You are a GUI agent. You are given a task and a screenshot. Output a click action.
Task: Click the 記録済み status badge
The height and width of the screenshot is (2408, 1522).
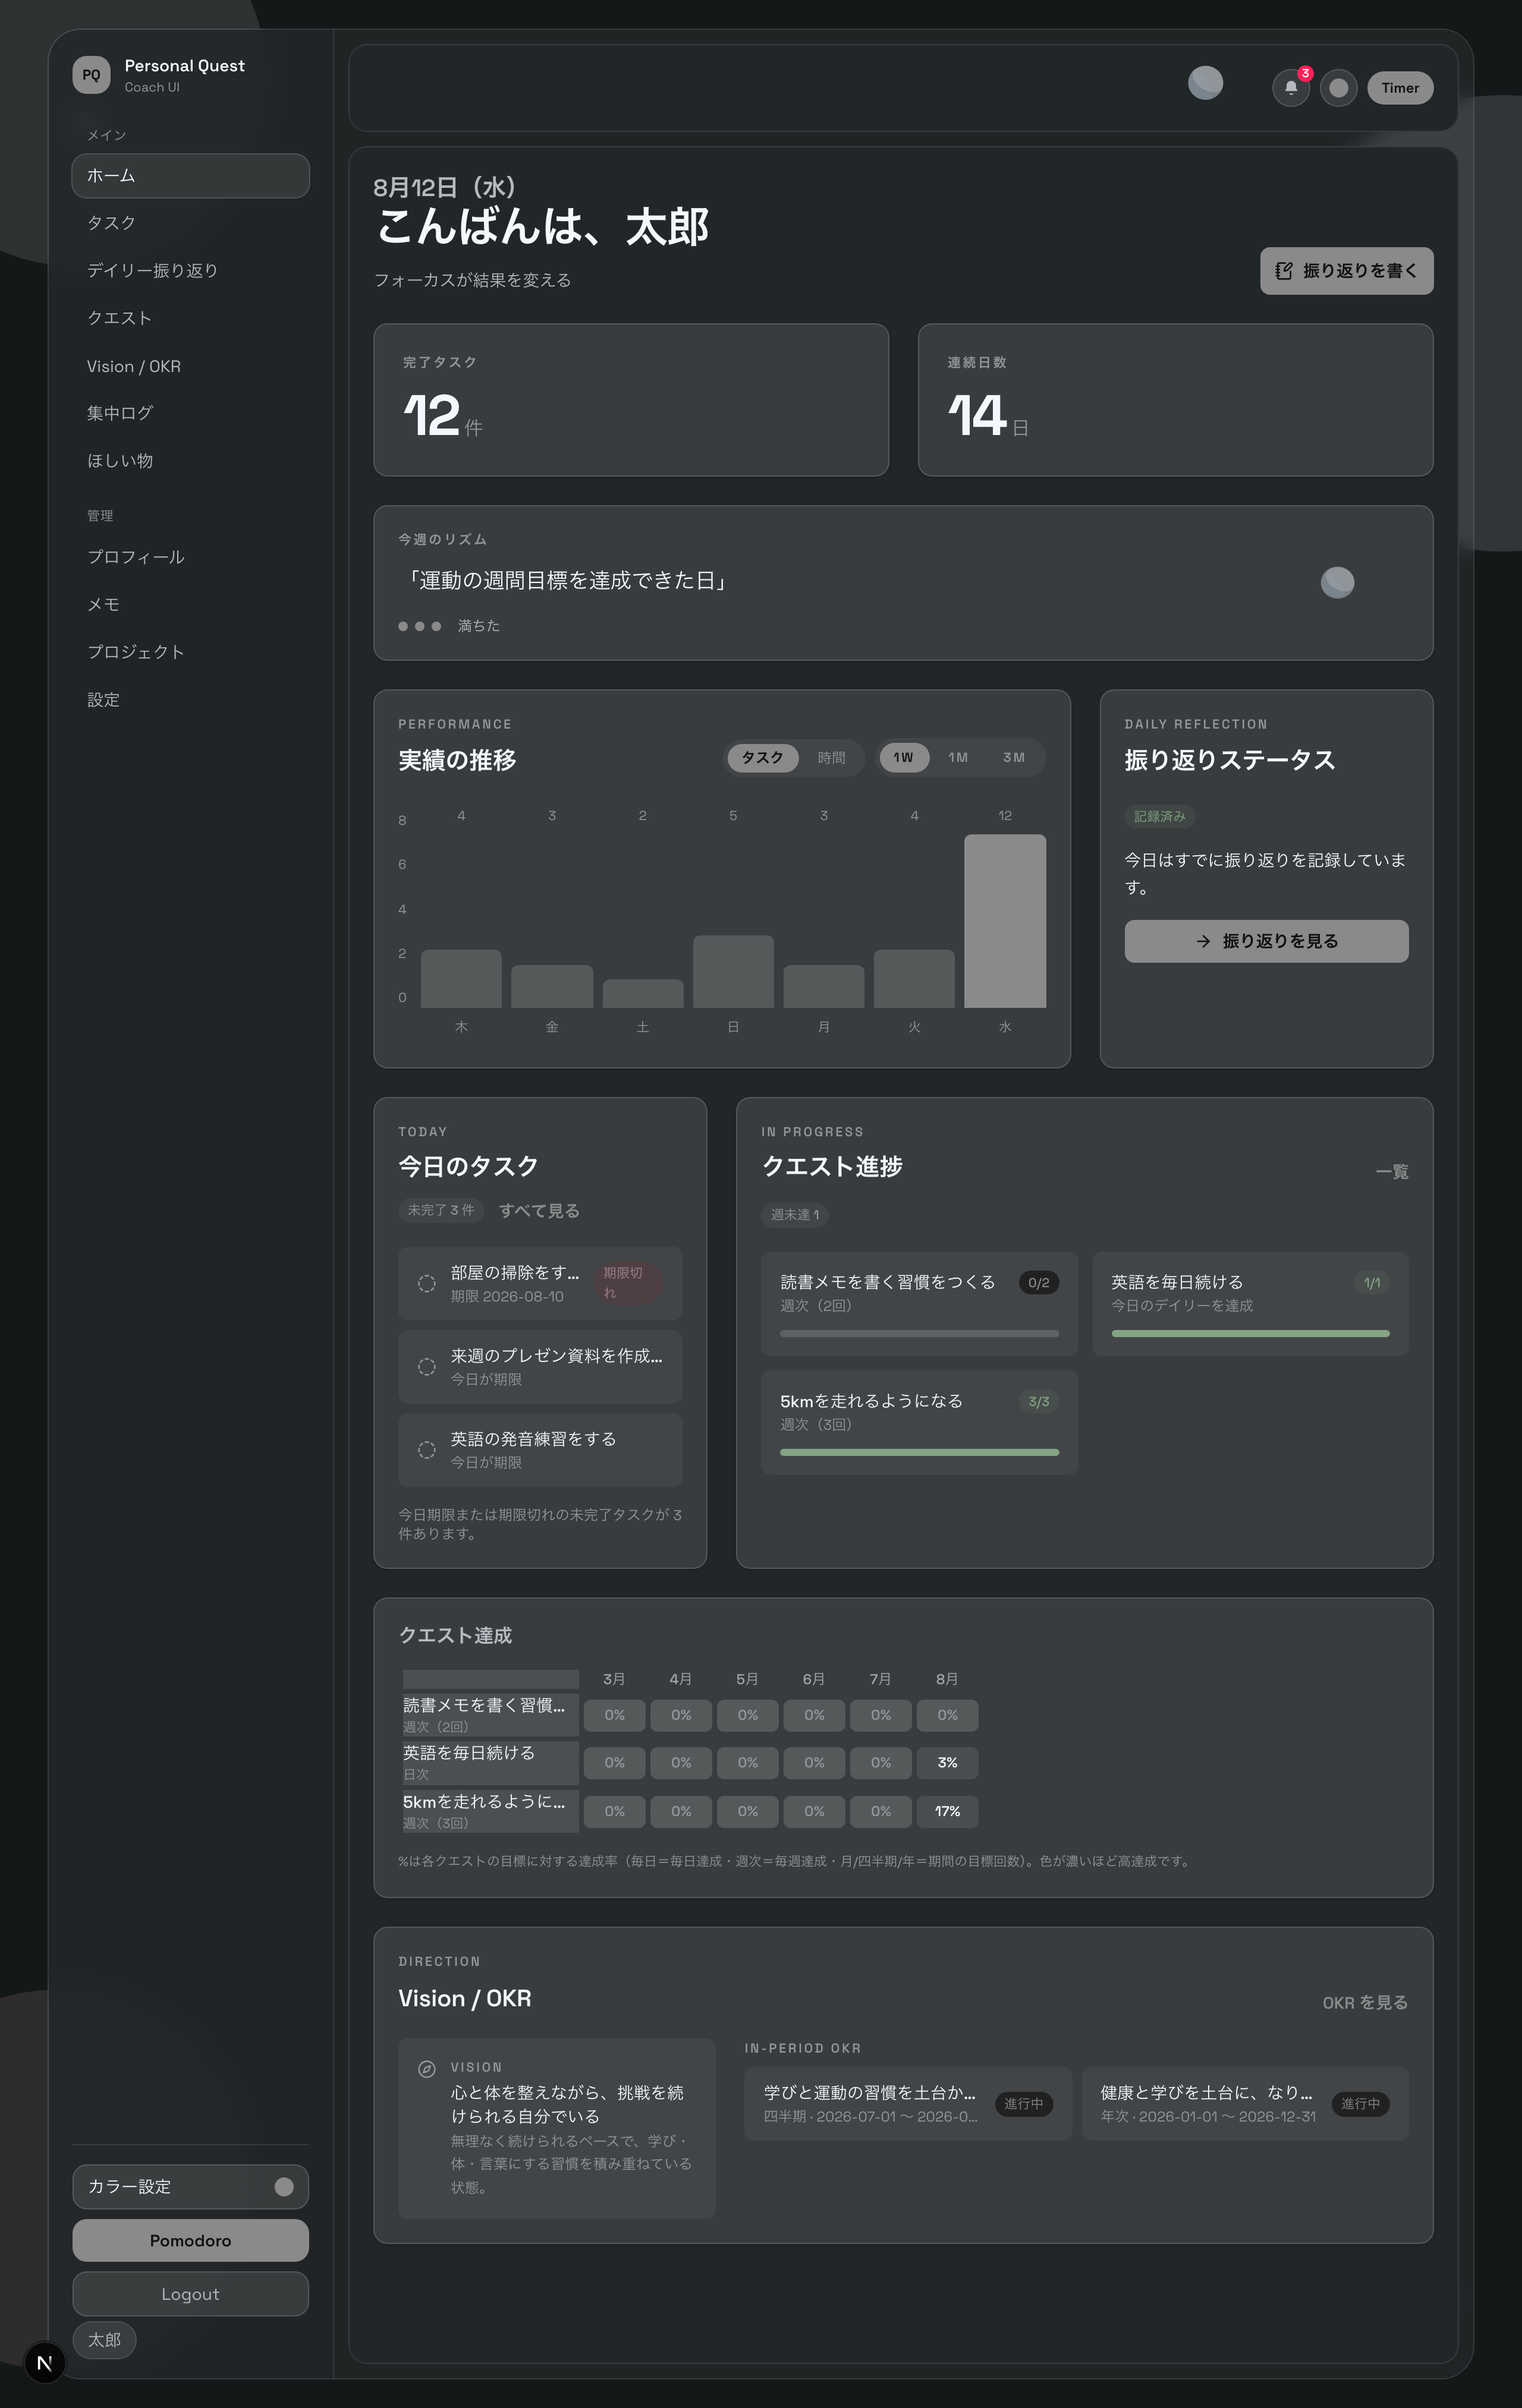tap(1160, 817)
